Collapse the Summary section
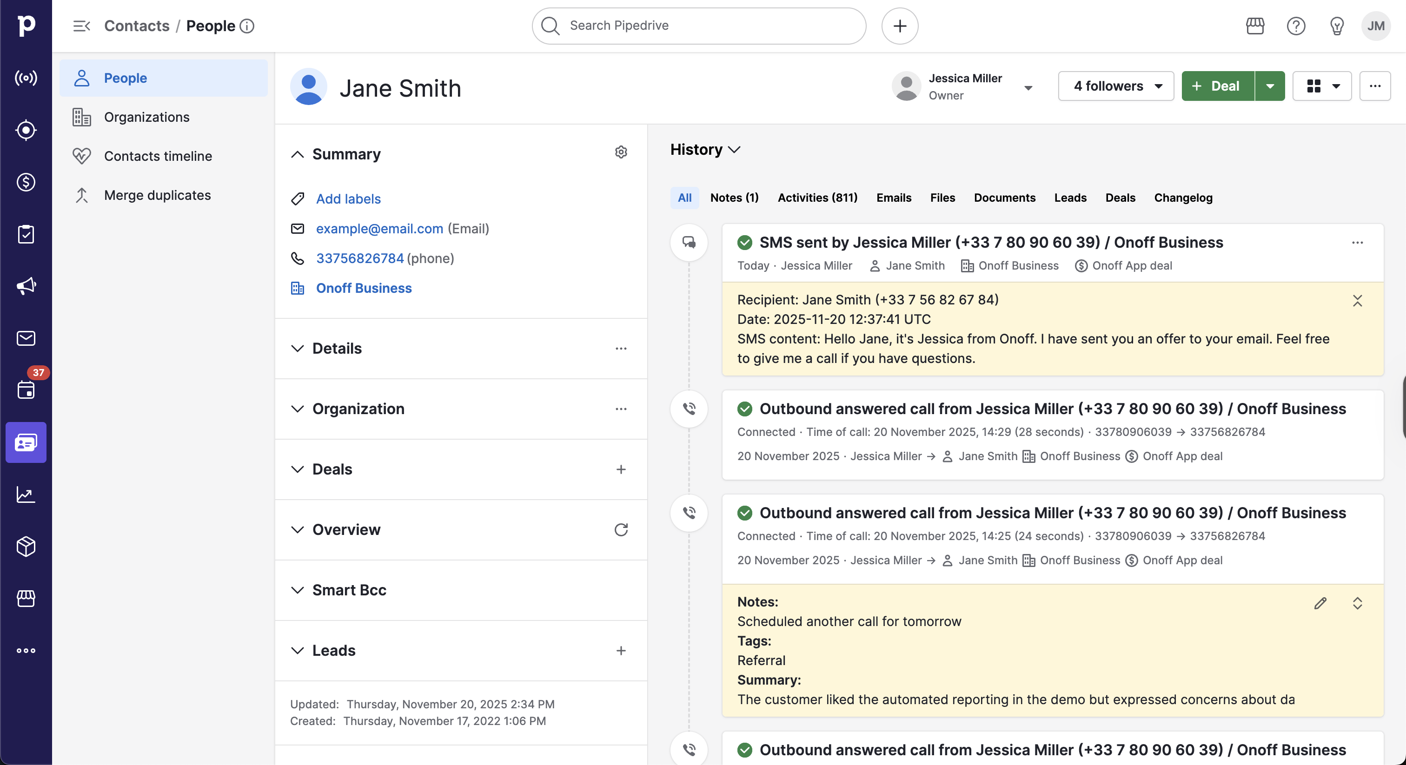 click(x=297, y=154)
